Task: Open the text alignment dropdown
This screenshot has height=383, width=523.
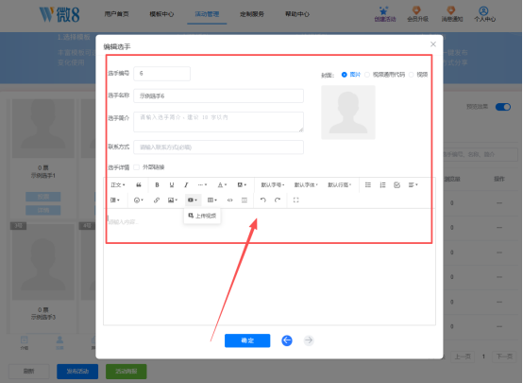Action: pos(413,184)
